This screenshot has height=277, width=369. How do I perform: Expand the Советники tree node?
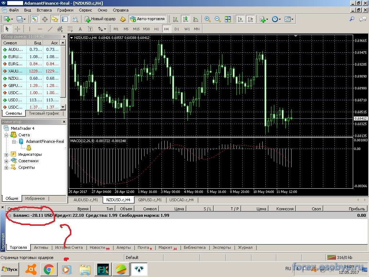(x=6, y=161)
